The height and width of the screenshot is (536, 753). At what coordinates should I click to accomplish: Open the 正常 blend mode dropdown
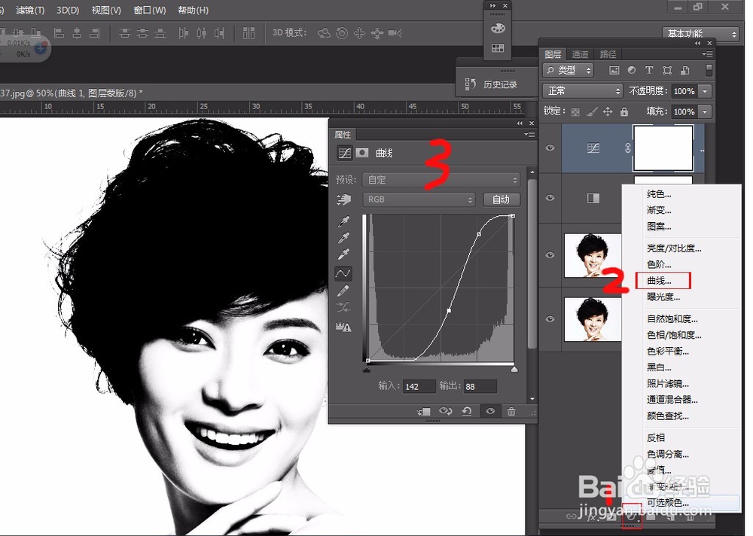click(583, 91)
